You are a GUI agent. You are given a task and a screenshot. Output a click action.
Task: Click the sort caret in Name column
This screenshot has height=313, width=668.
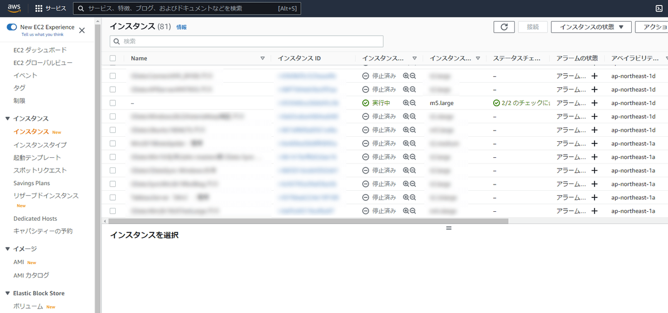click(262, 58)
